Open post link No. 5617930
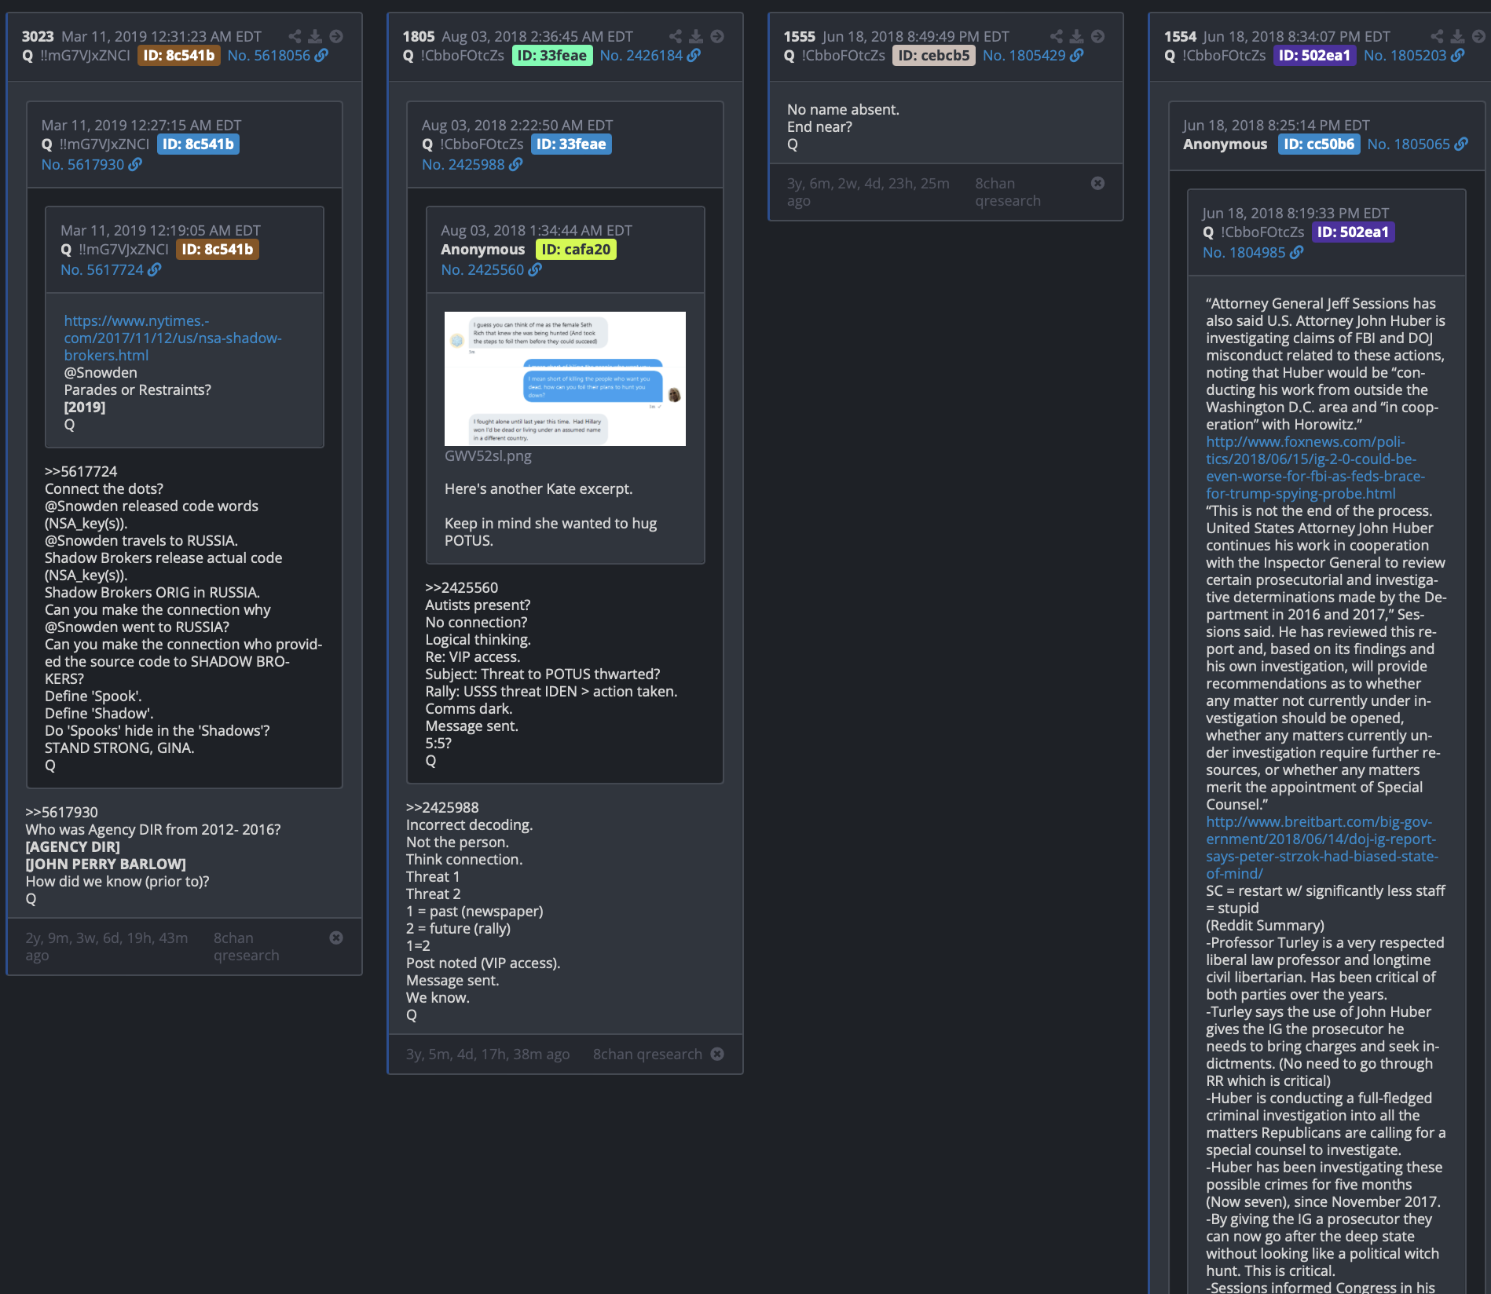This screenshot has width=1491, height=1294. coord(82,164)
